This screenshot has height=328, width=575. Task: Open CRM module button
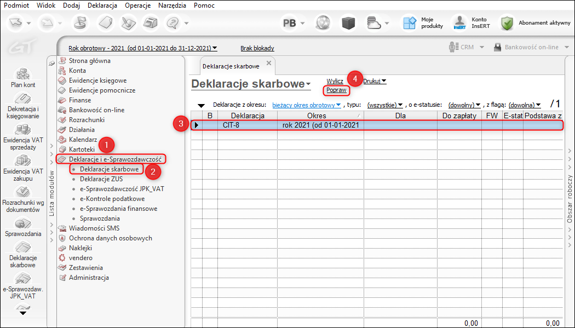[467, 47]
